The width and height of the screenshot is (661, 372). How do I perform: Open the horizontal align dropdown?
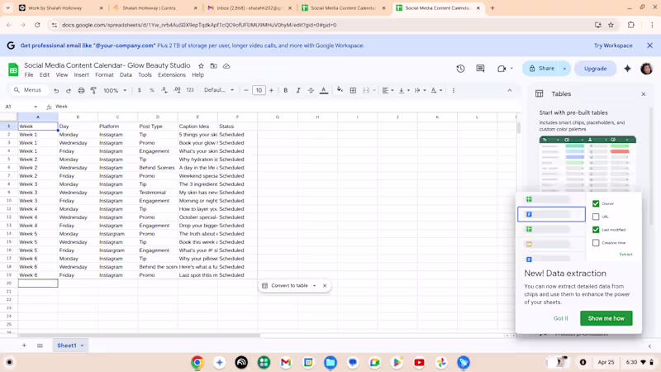tap(388, 90)
